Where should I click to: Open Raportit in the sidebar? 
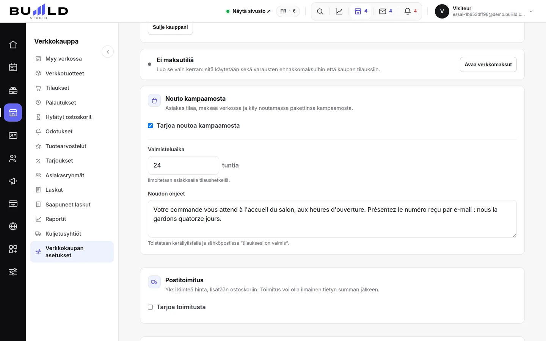click(x=72, y=219)
